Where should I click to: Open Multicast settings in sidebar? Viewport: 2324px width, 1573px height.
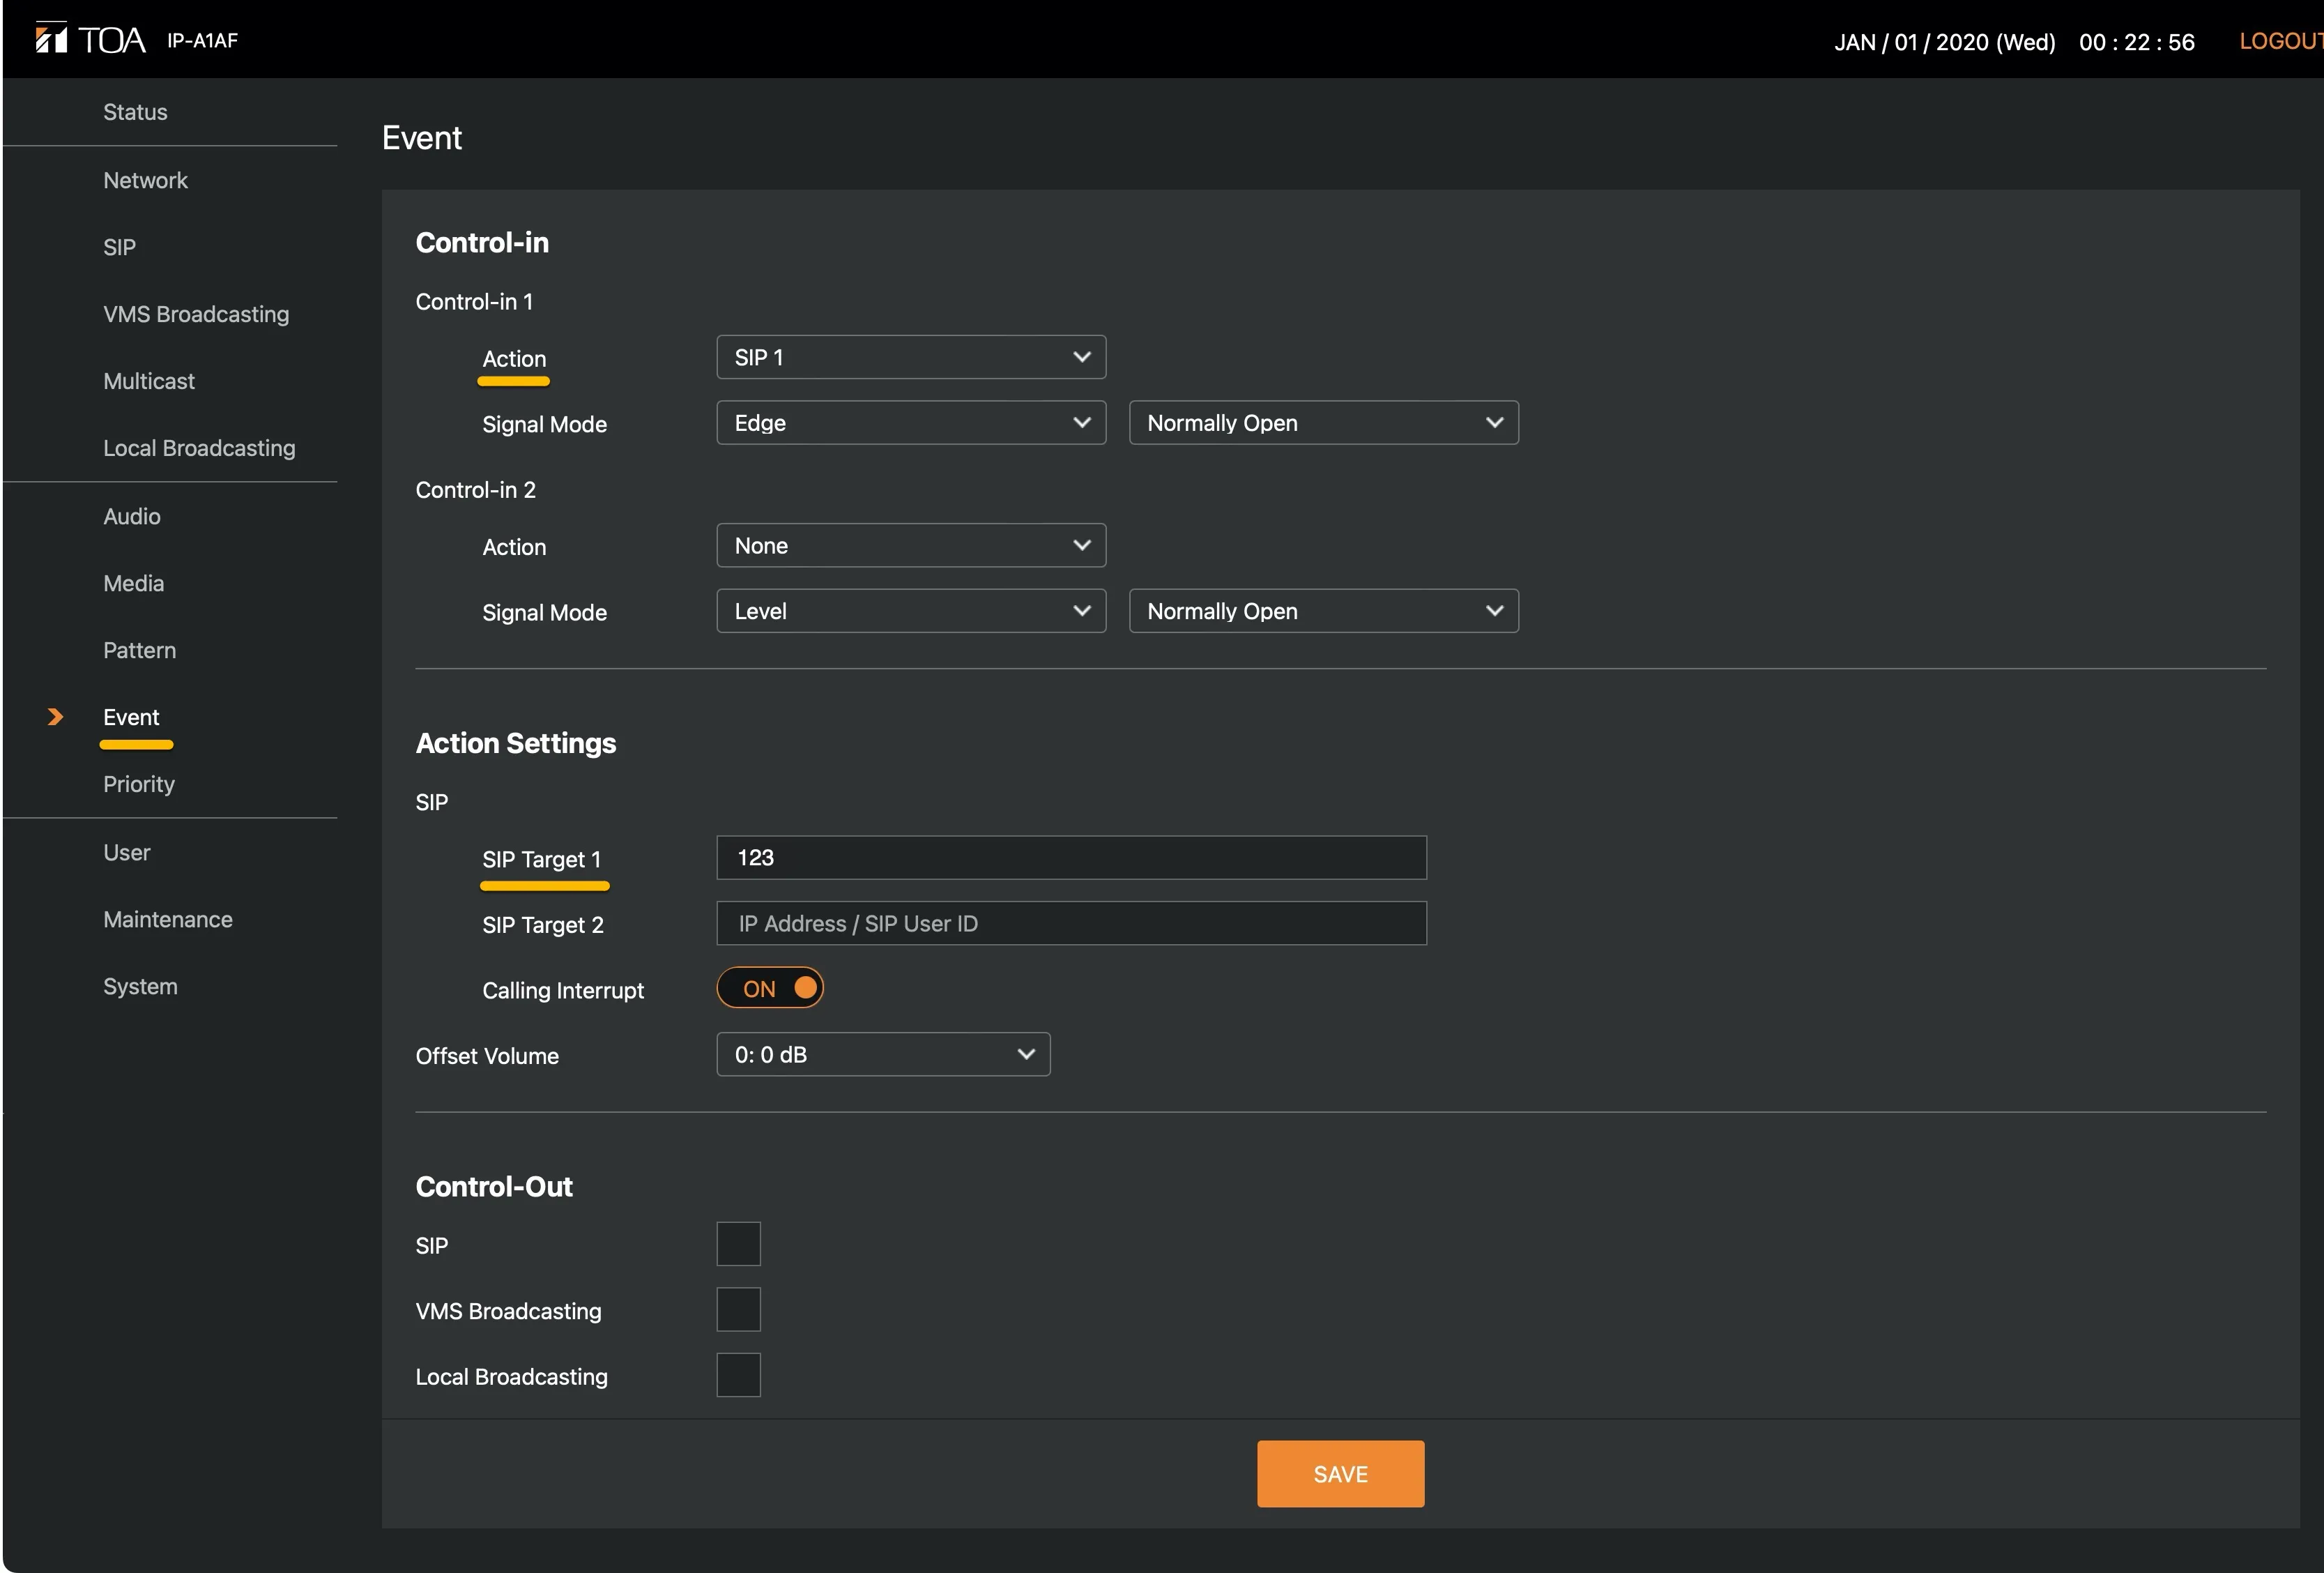[x=149, y=381]
